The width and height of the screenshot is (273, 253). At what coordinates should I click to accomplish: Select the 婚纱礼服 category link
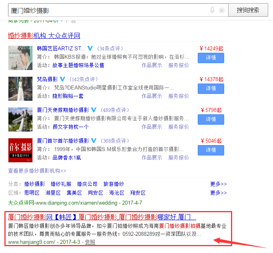61,184
